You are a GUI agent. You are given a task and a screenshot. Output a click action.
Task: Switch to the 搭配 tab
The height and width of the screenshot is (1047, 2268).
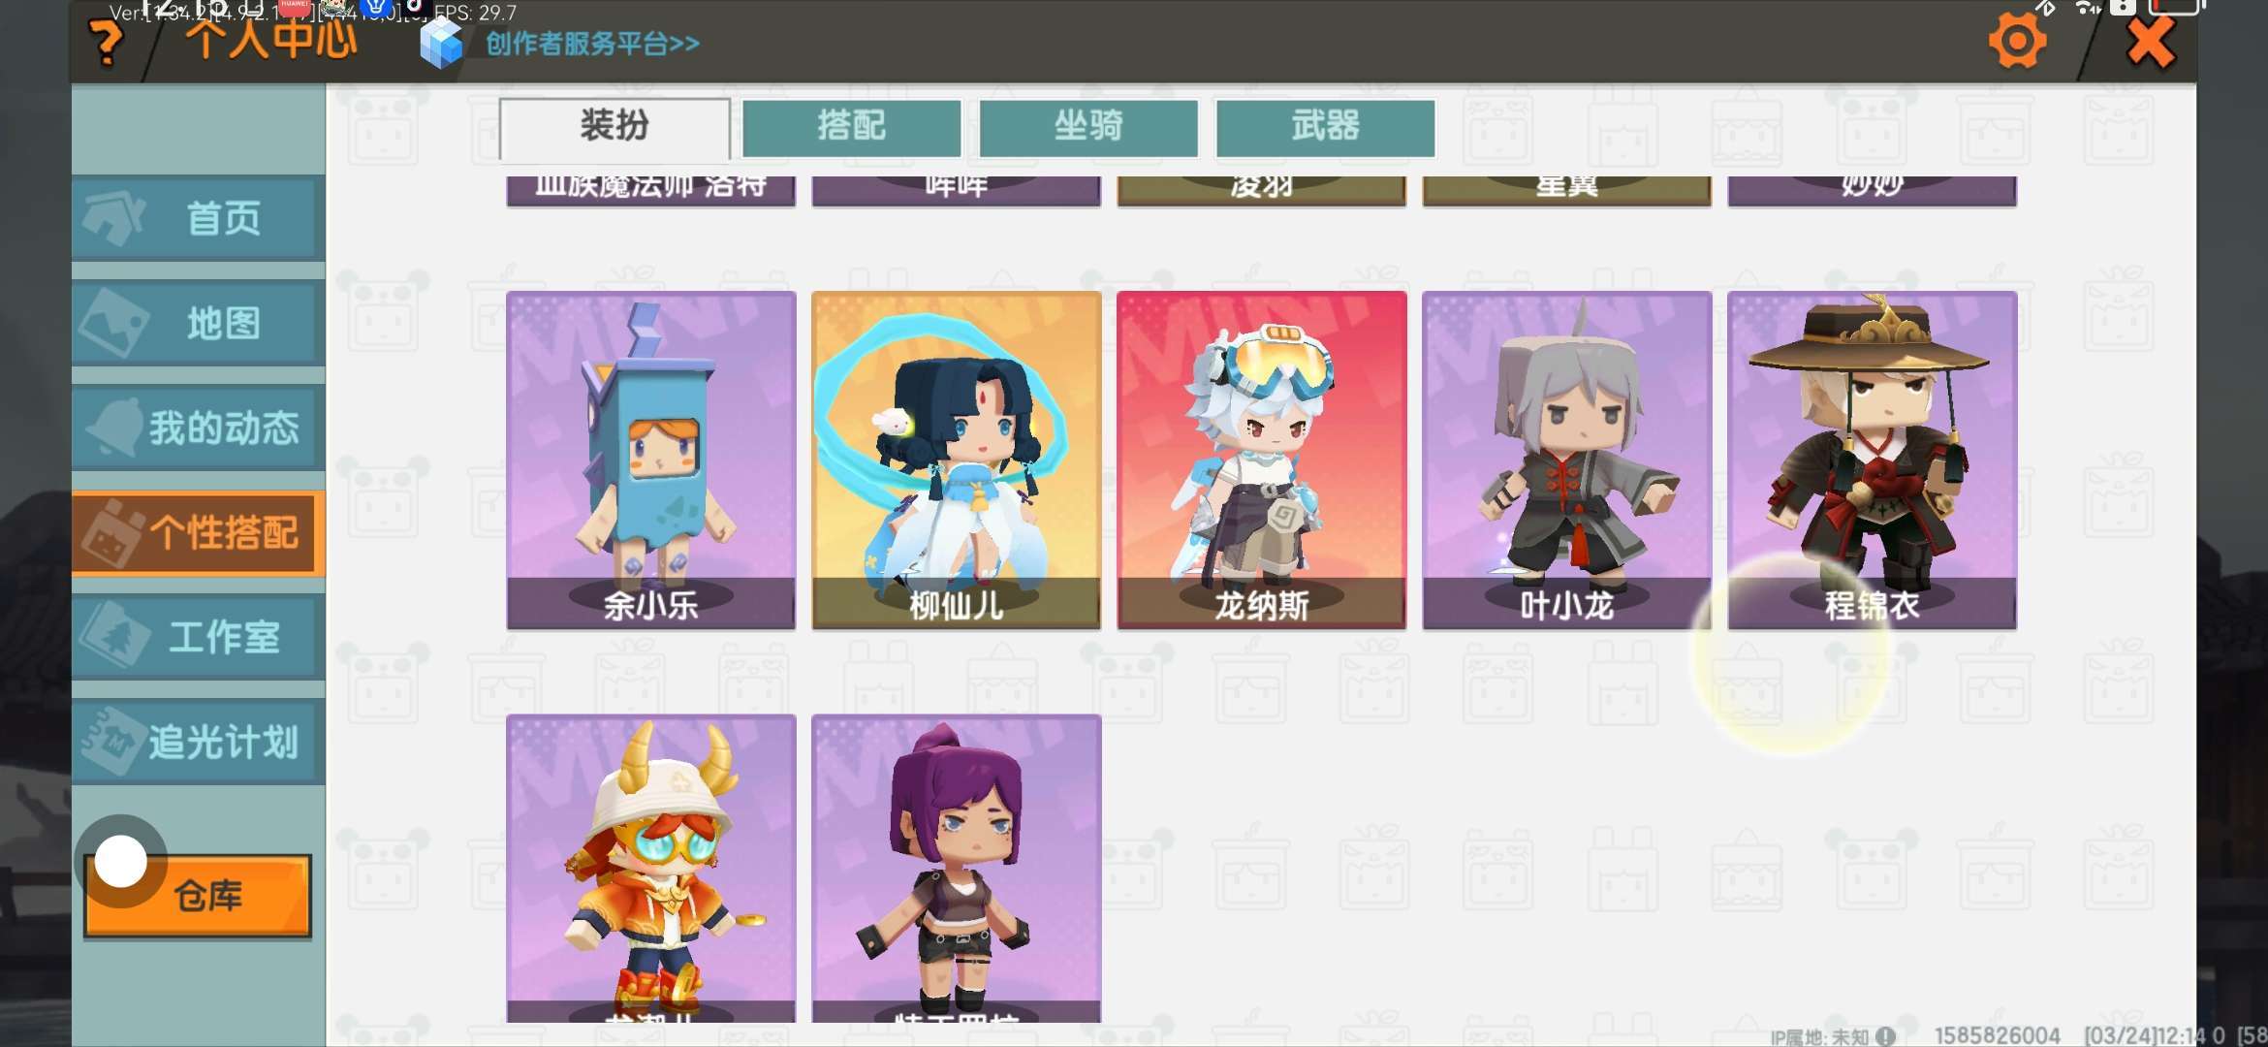(851, 127)
